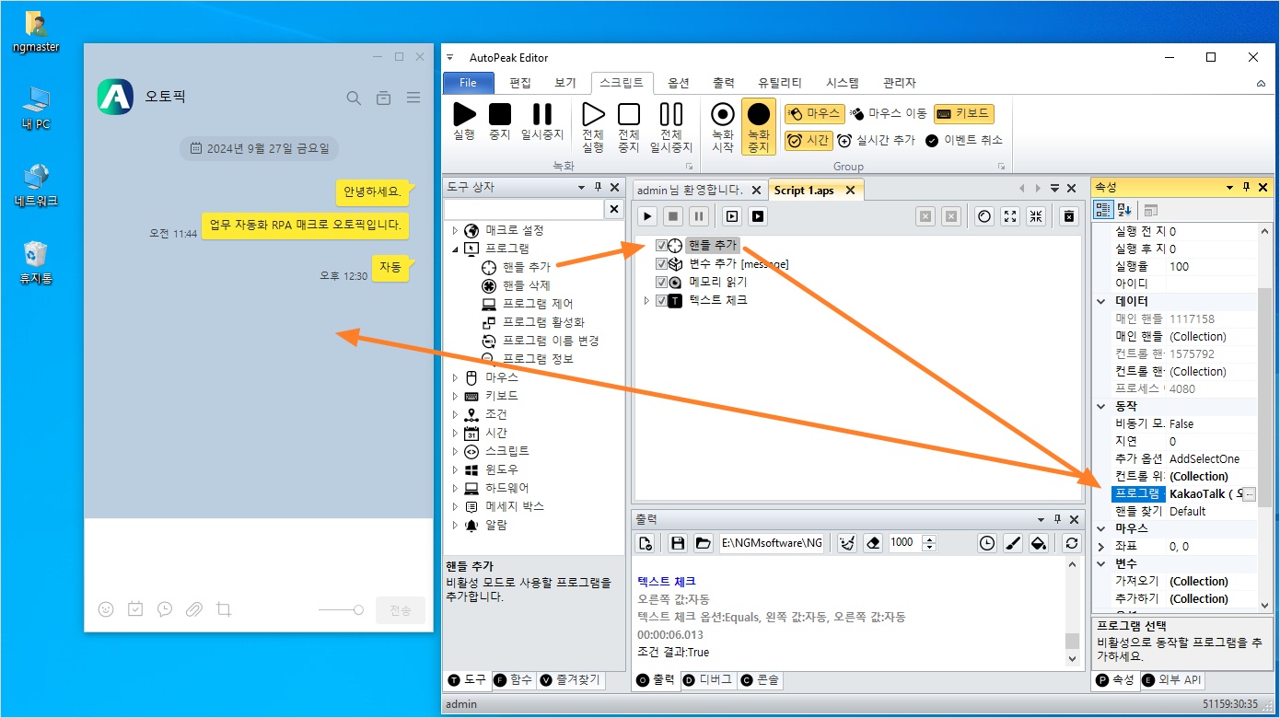Click the paint bucket icon in output toolbar
1280x718 pixels.
(x=1039, y=543)
